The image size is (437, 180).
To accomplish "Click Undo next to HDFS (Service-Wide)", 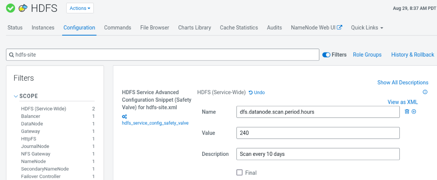I will pos(257,93).
